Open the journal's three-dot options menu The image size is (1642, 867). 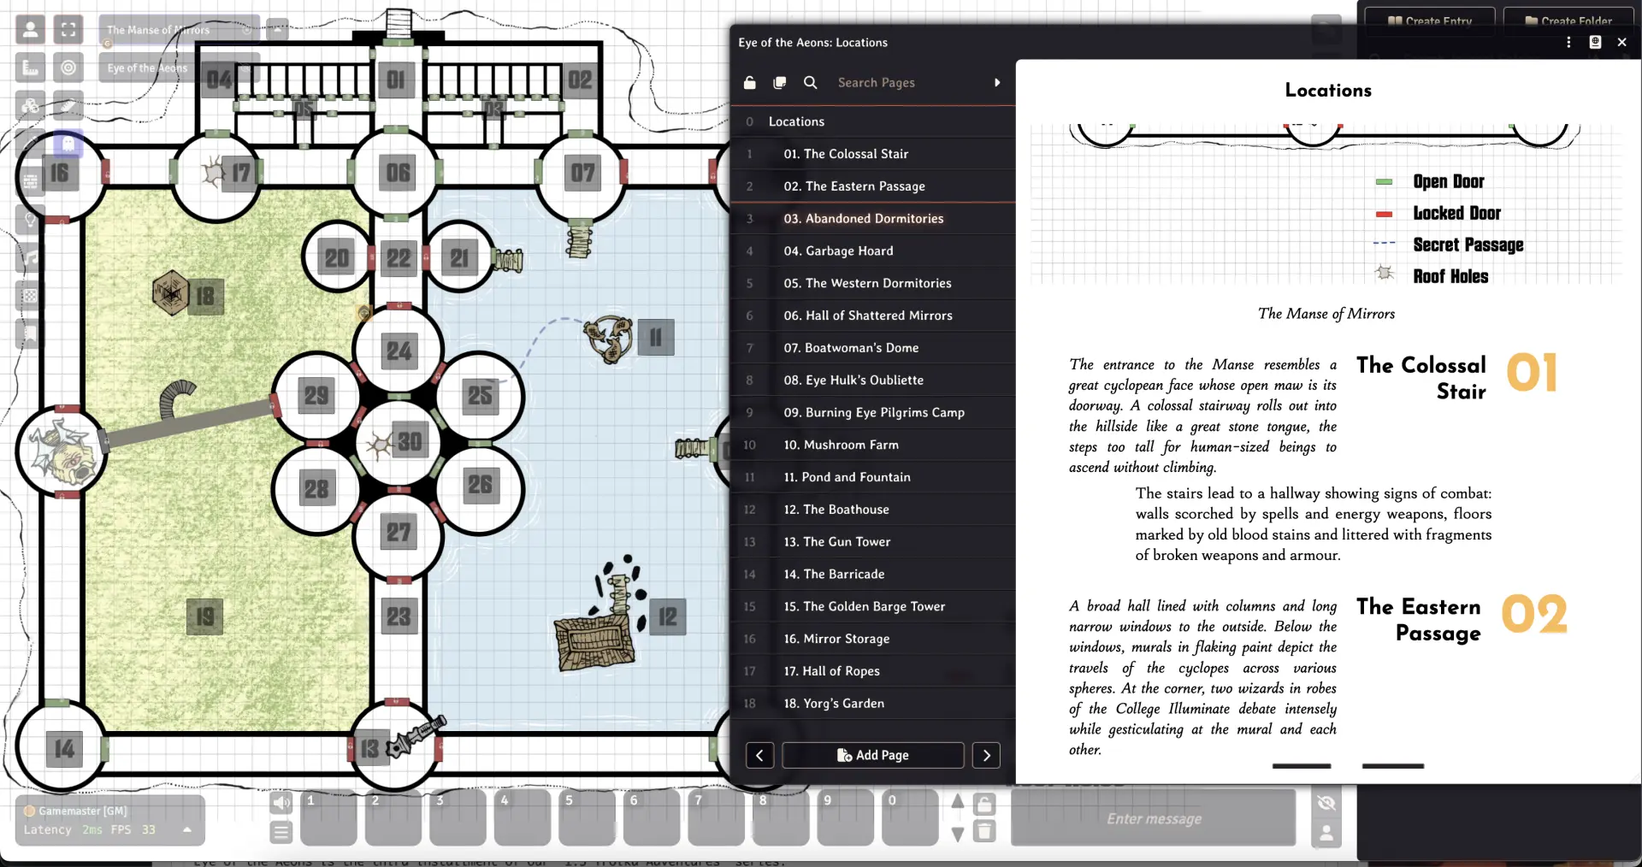tap(1568, 42)
